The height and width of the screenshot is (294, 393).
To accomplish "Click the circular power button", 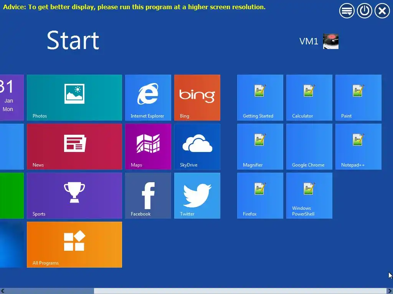I will 365,11.
